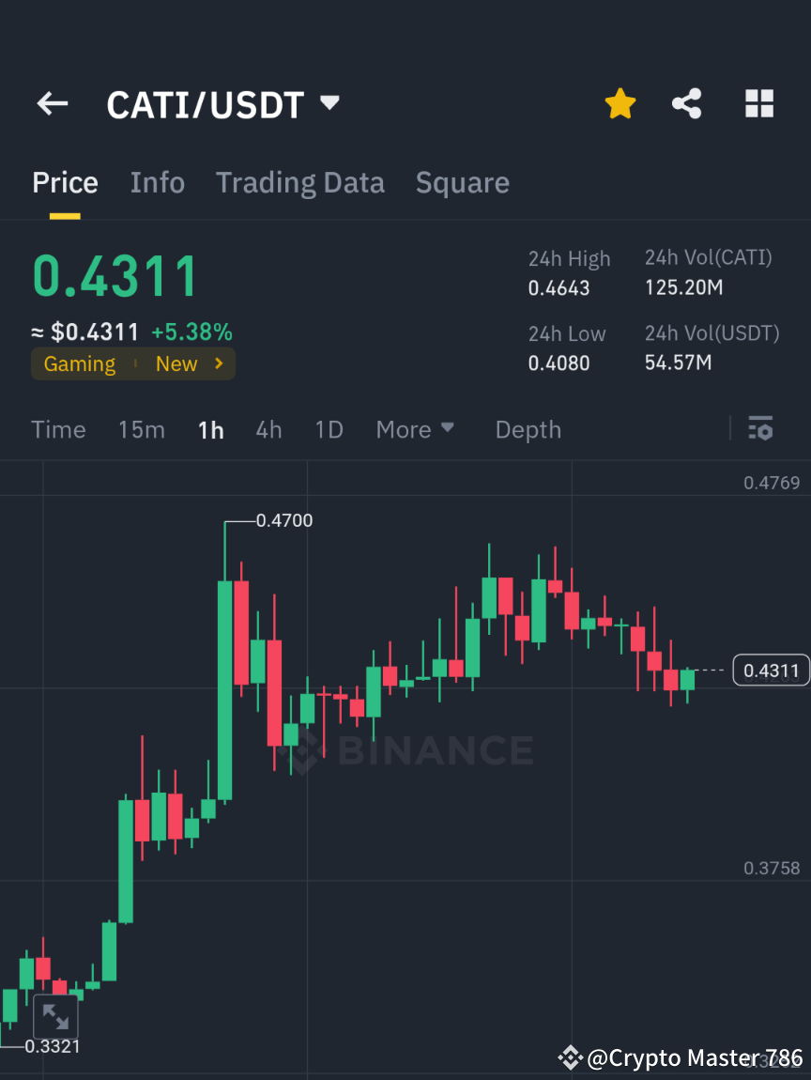Switch to the Trading Data tab
Image resolution: width=811 pixels, height=1080 pixels.
tap(299, 182)
